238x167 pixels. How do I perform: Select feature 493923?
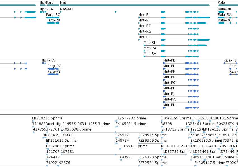[126, 157]
